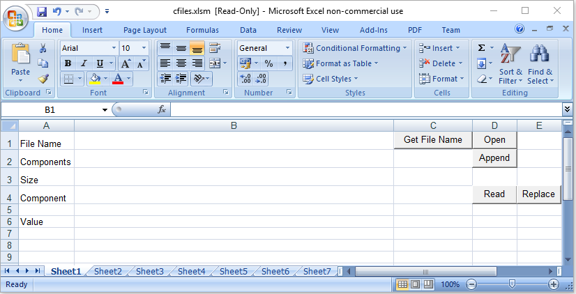This screenshot has width=576, height=294.
Task: Click the Wrap Text icon
Action: click(x=214, y=48)
